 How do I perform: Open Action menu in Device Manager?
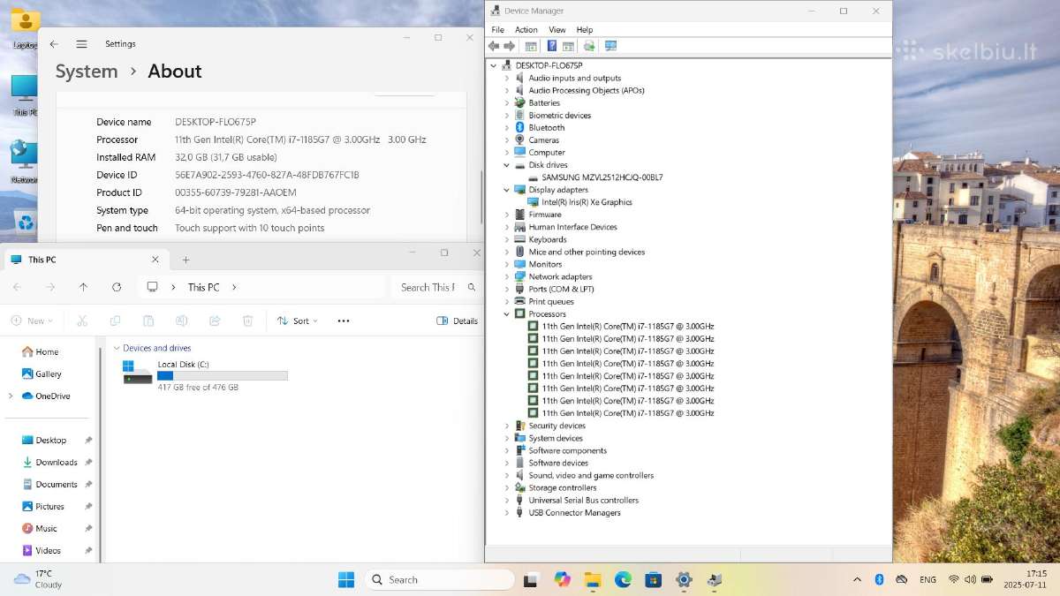click(526, 30)
